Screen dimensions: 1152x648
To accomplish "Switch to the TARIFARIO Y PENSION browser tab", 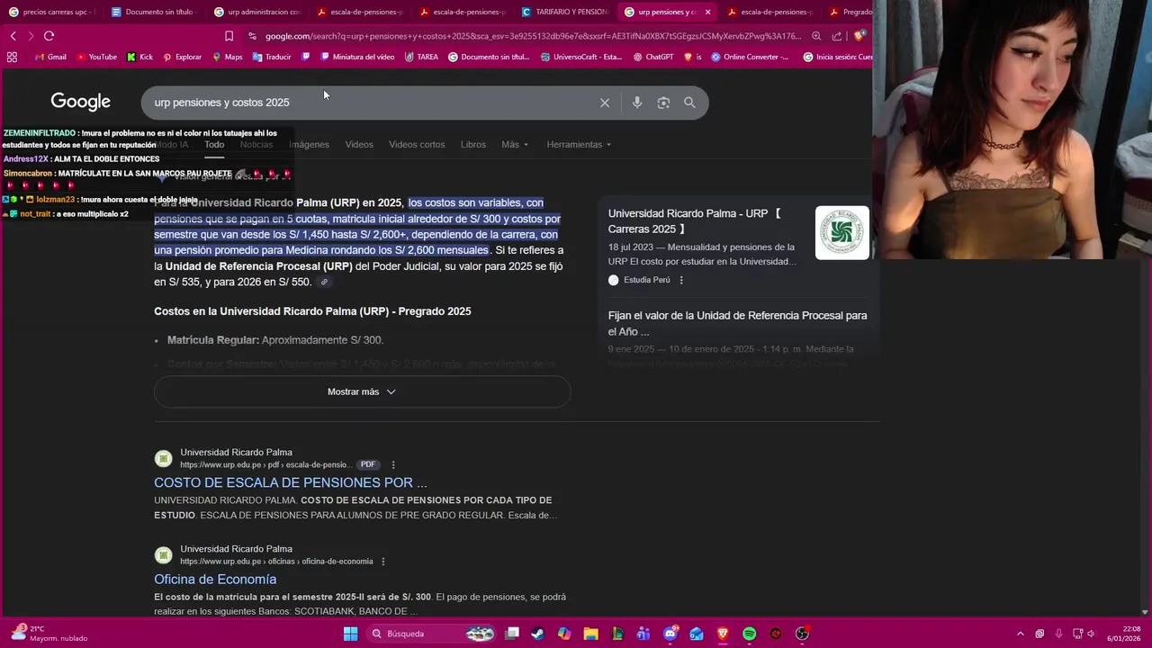I will 564,12.
